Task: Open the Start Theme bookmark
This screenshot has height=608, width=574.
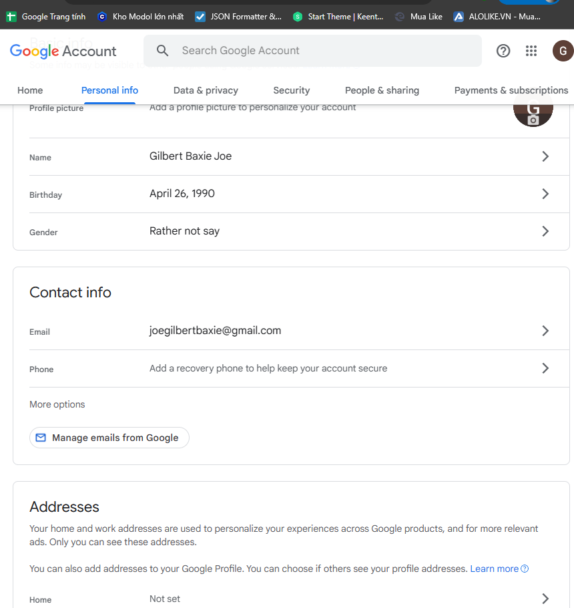Action: pos(338,17)
